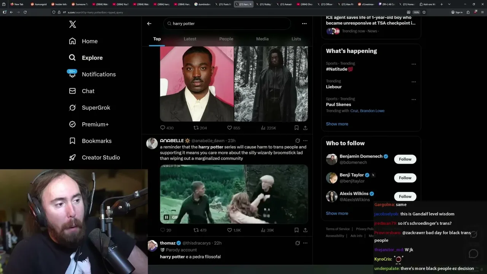Bookmark the post with 225K views

296,128
